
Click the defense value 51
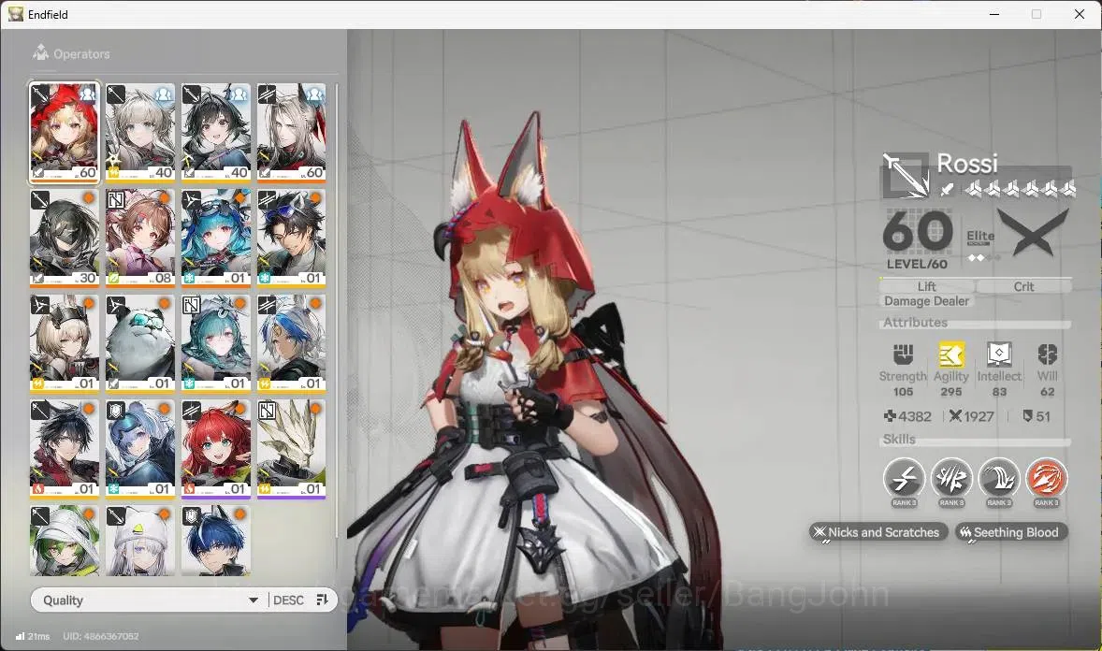pyautogui.click(x=1037, y=416)
